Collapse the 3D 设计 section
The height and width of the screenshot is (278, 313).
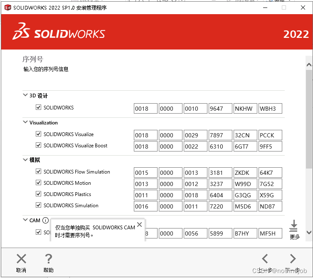(25, 95)
